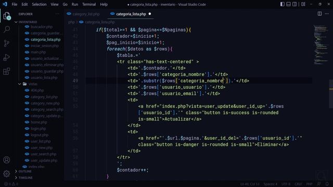Open the notifications bell in status bar
Viewport: 333px width, 187px height.
click(x=327, y=184)
